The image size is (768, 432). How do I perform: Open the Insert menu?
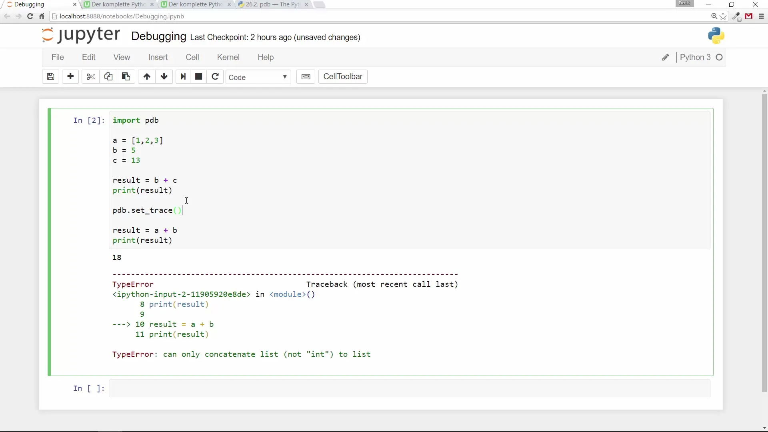(x=158, y=57)
